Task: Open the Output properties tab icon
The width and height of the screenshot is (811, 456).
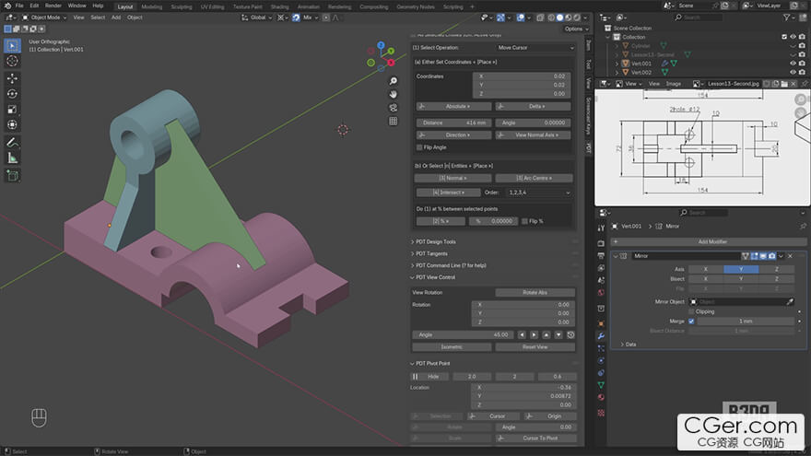Action: [601, 255]
